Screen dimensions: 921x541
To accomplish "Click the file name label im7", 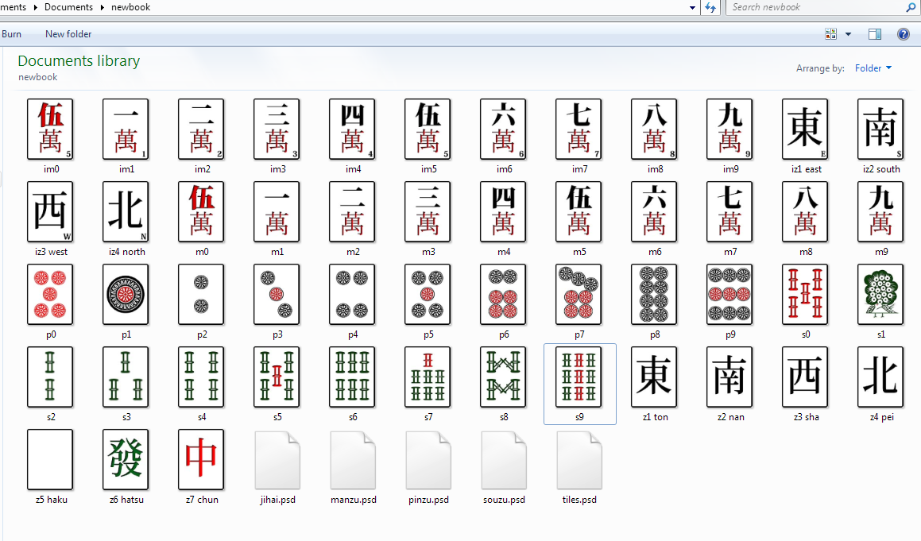I will pos(580,169).
